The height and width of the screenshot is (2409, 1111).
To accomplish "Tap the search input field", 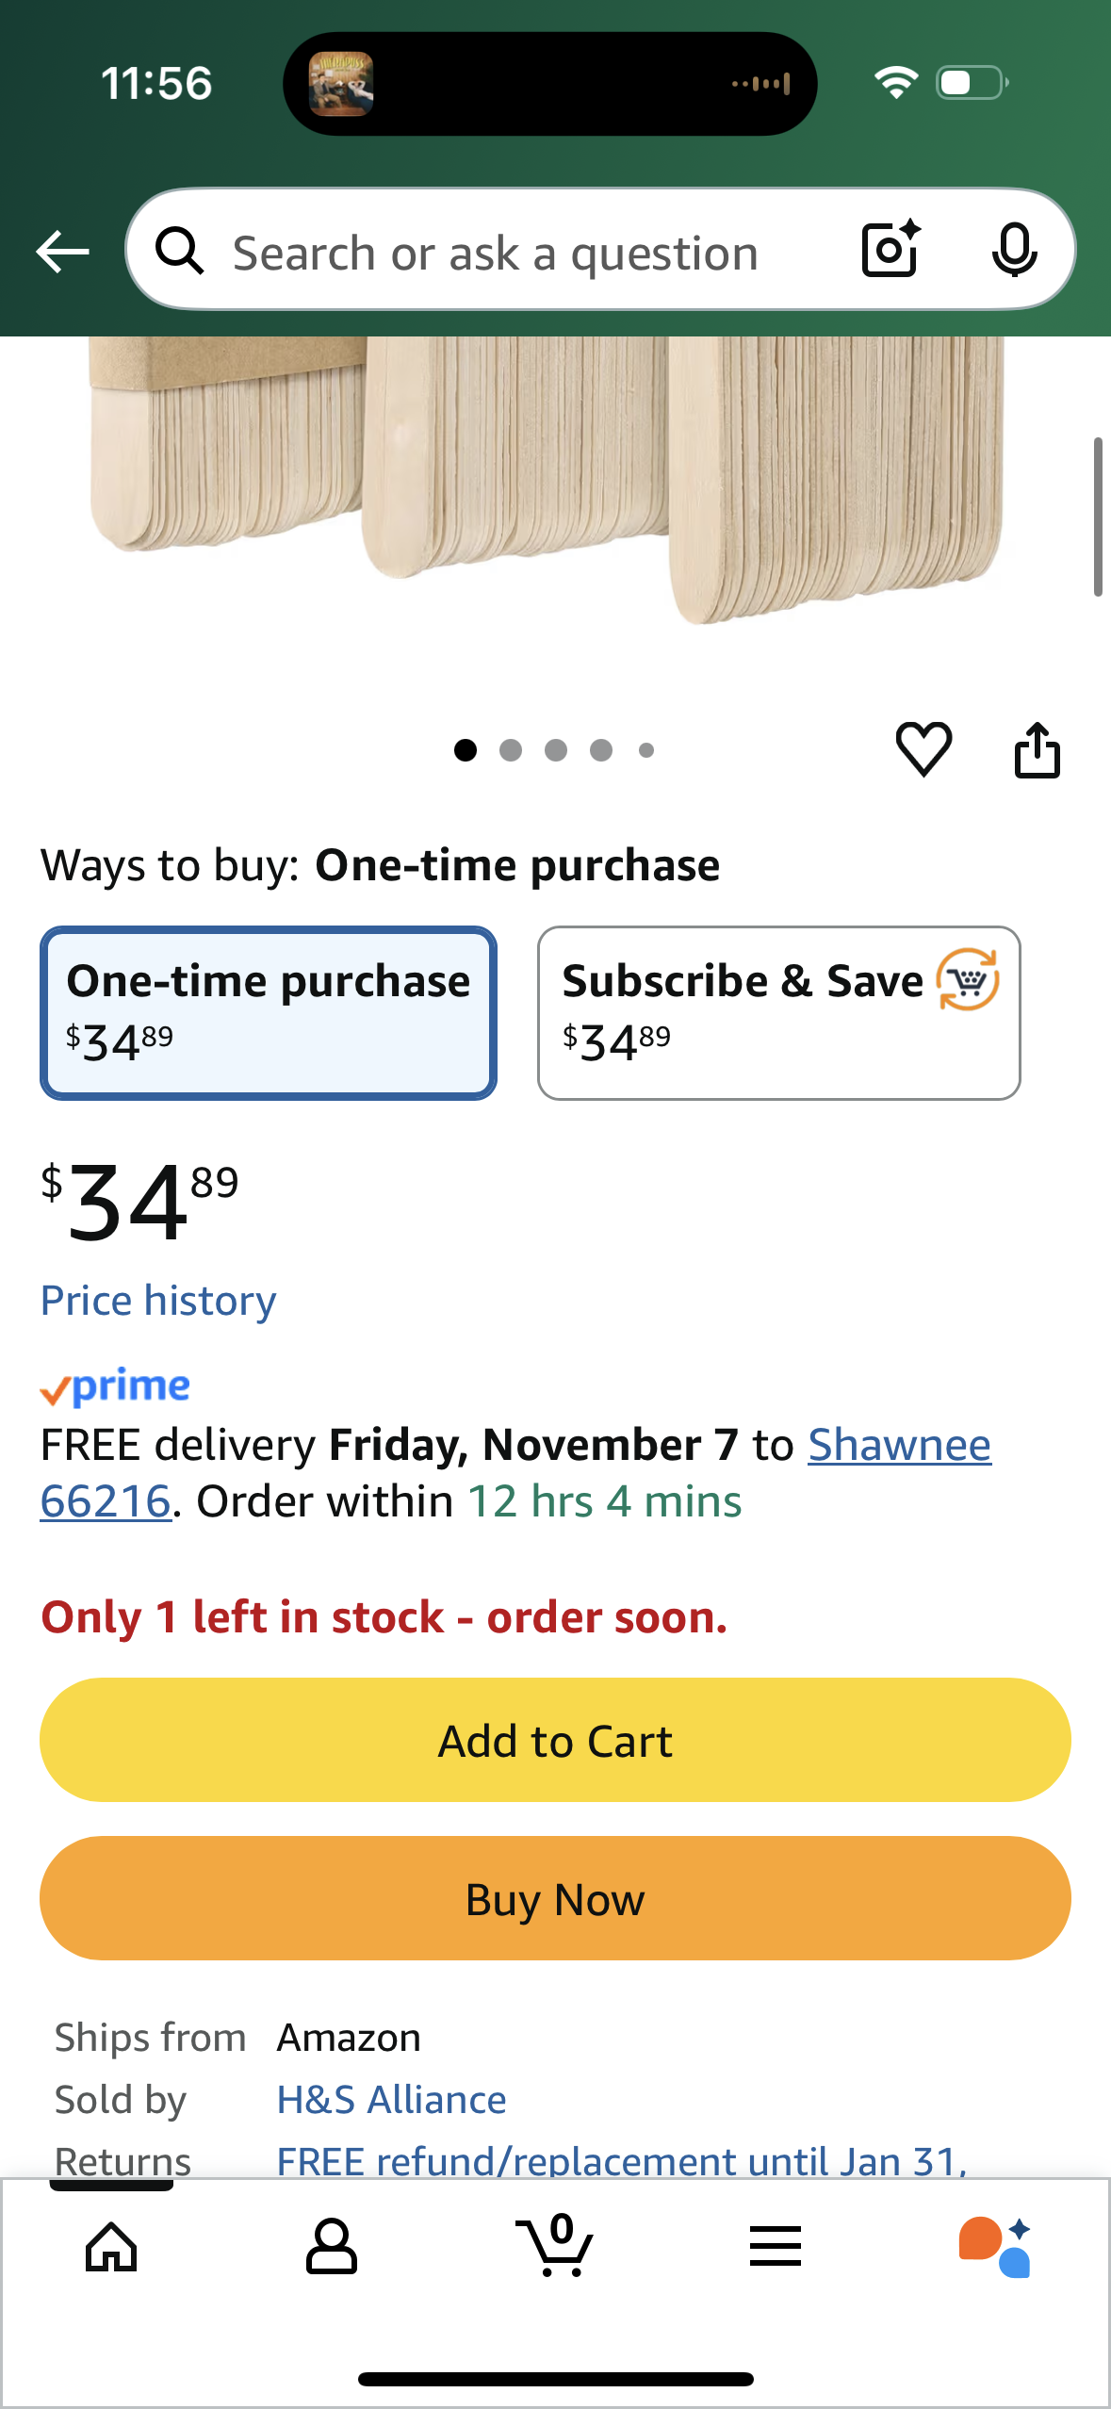I will pos(495,253).
